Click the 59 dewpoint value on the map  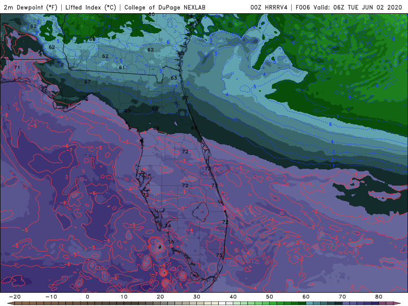189,16
